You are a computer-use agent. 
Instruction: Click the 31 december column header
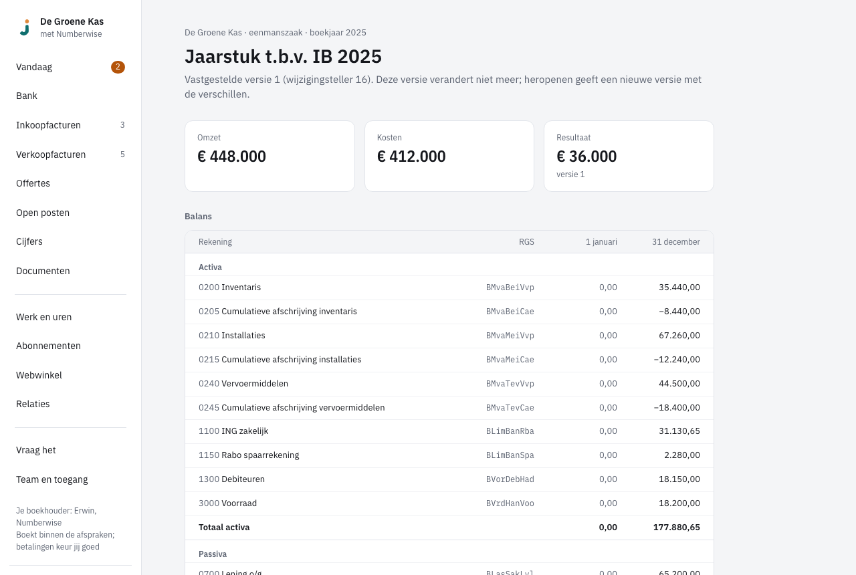point(676,242)
